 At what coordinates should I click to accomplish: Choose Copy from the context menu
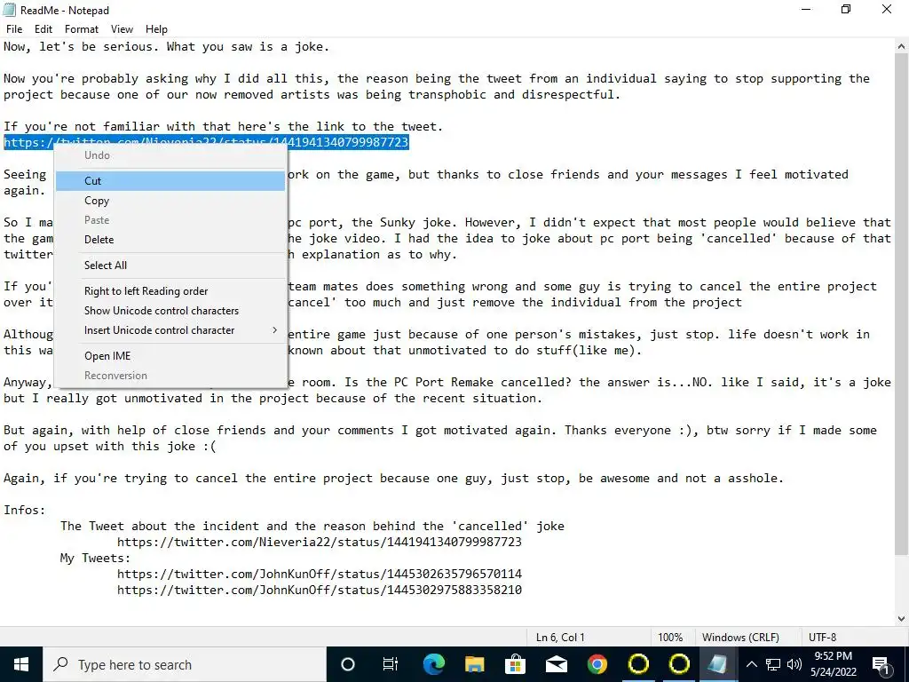170,201
